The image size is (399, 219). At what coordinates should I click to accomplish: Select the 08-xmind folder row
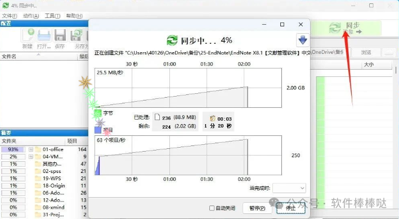pyautogui.click(x=44, y=207)
